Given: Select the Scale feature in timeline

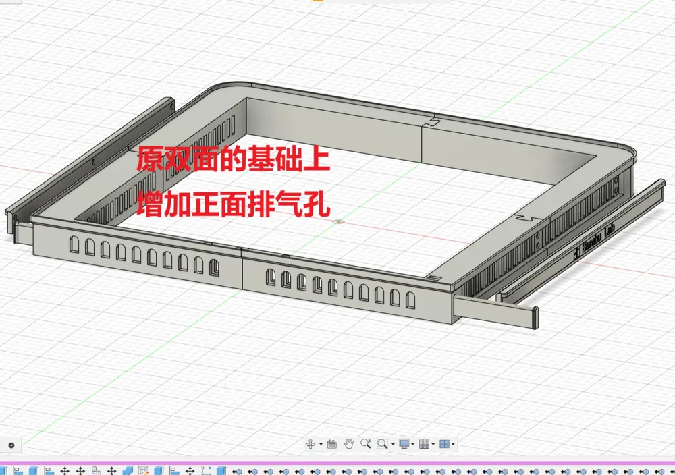Looking at the screenshot, I should click(206, 471).
